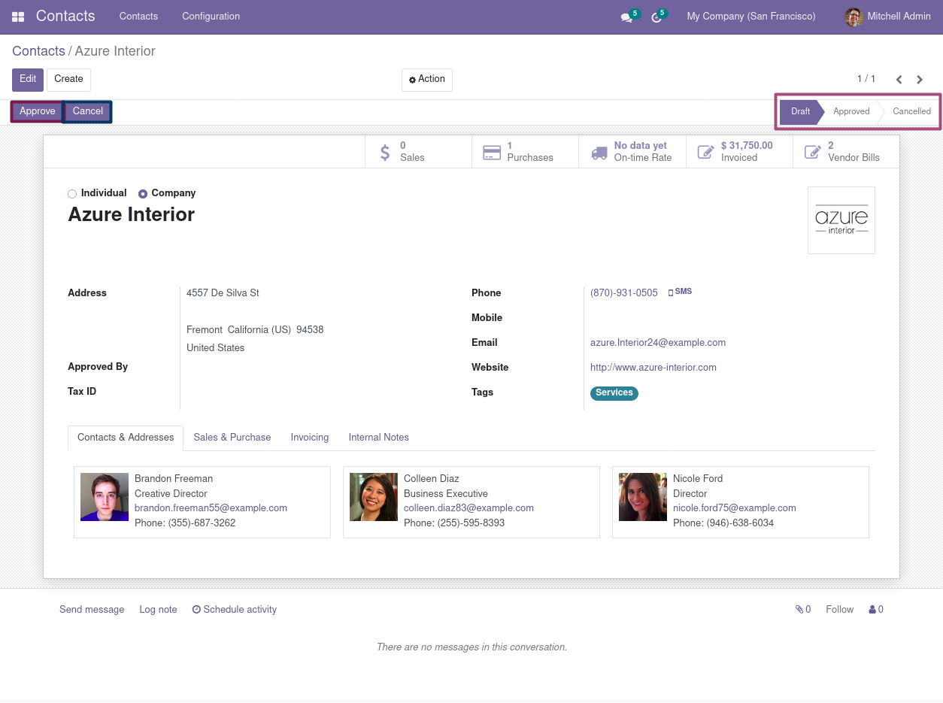The height and width of the screenshot is (703, 943).
Task: Click the Invoiced pencil icon
Action: click(706, 152)
